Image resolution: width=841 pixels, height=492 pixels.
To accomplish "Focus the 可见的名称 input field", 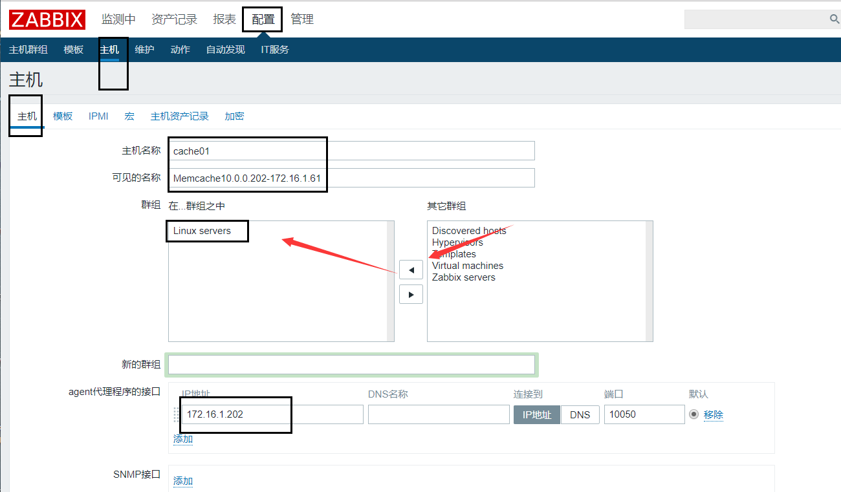I will pos(351,178).
